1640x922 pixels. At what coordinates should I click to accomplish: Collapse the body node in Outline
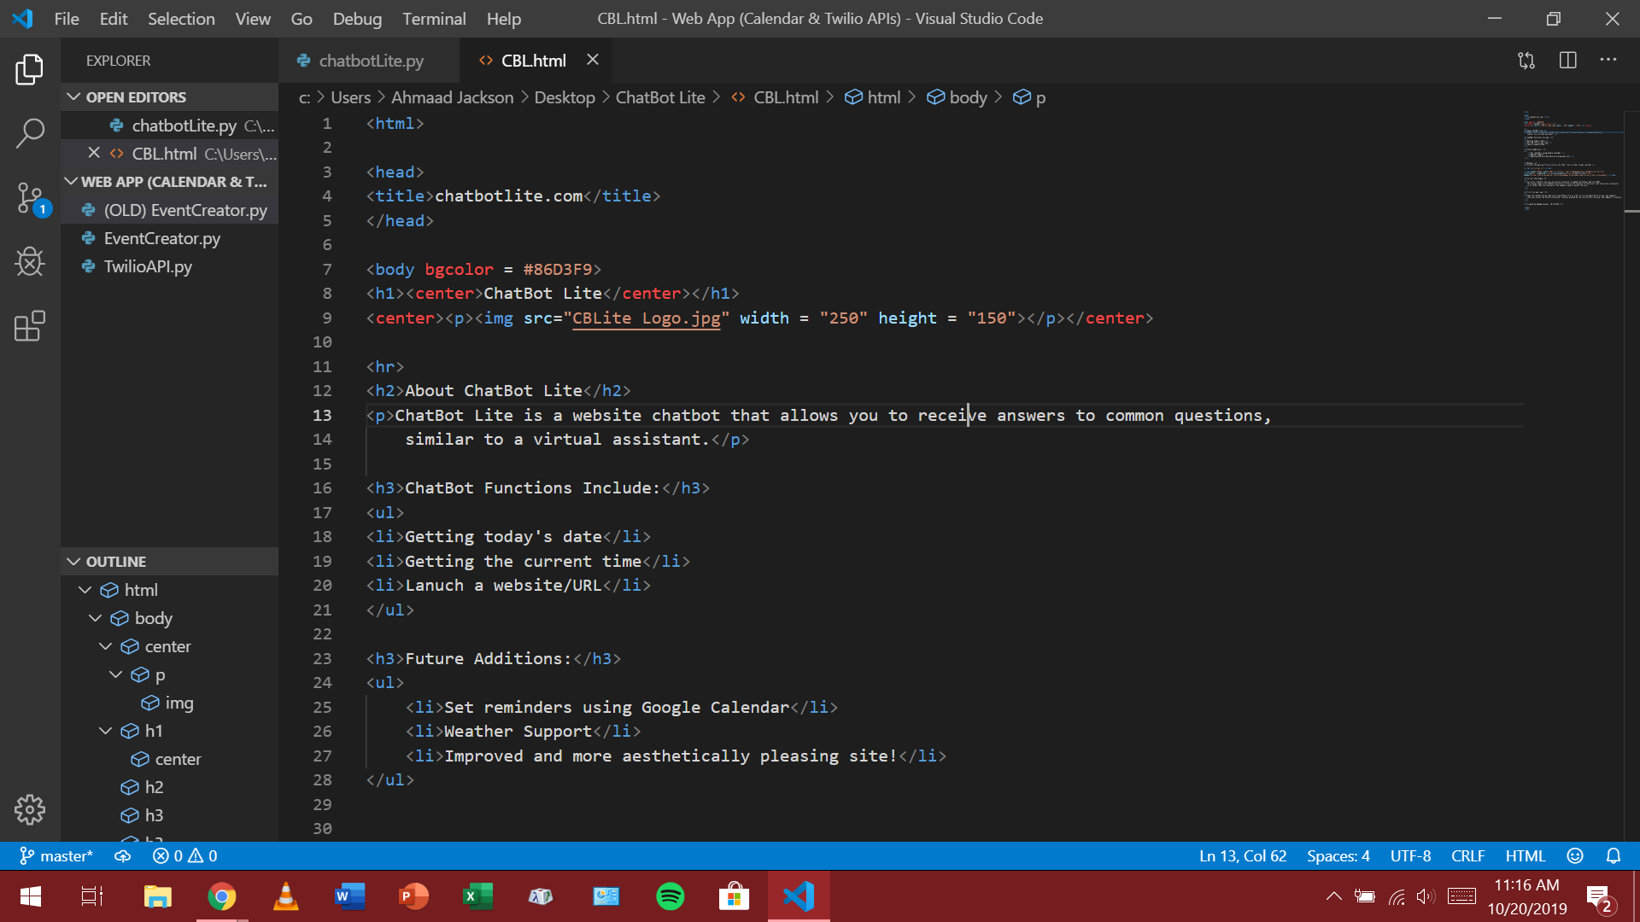click(96, 618)
